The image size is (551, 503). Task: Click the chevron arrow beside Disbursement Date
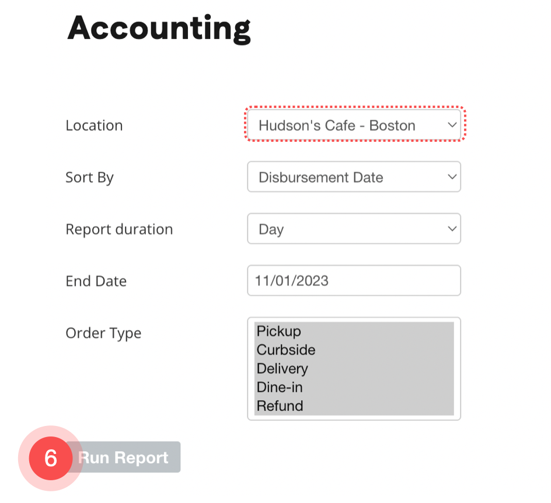[x=451, y=177]
